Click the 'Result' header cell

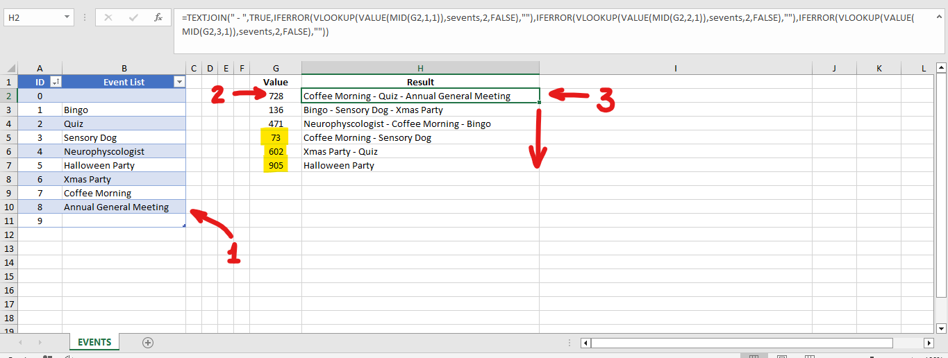click(420, 82)
